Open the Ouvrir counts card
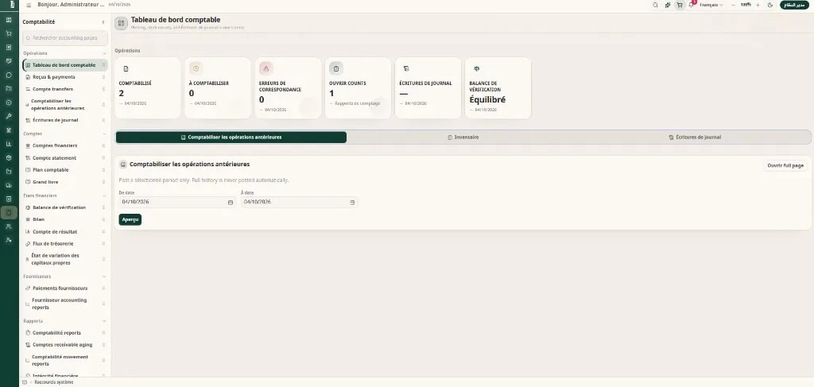 point(358,87)
